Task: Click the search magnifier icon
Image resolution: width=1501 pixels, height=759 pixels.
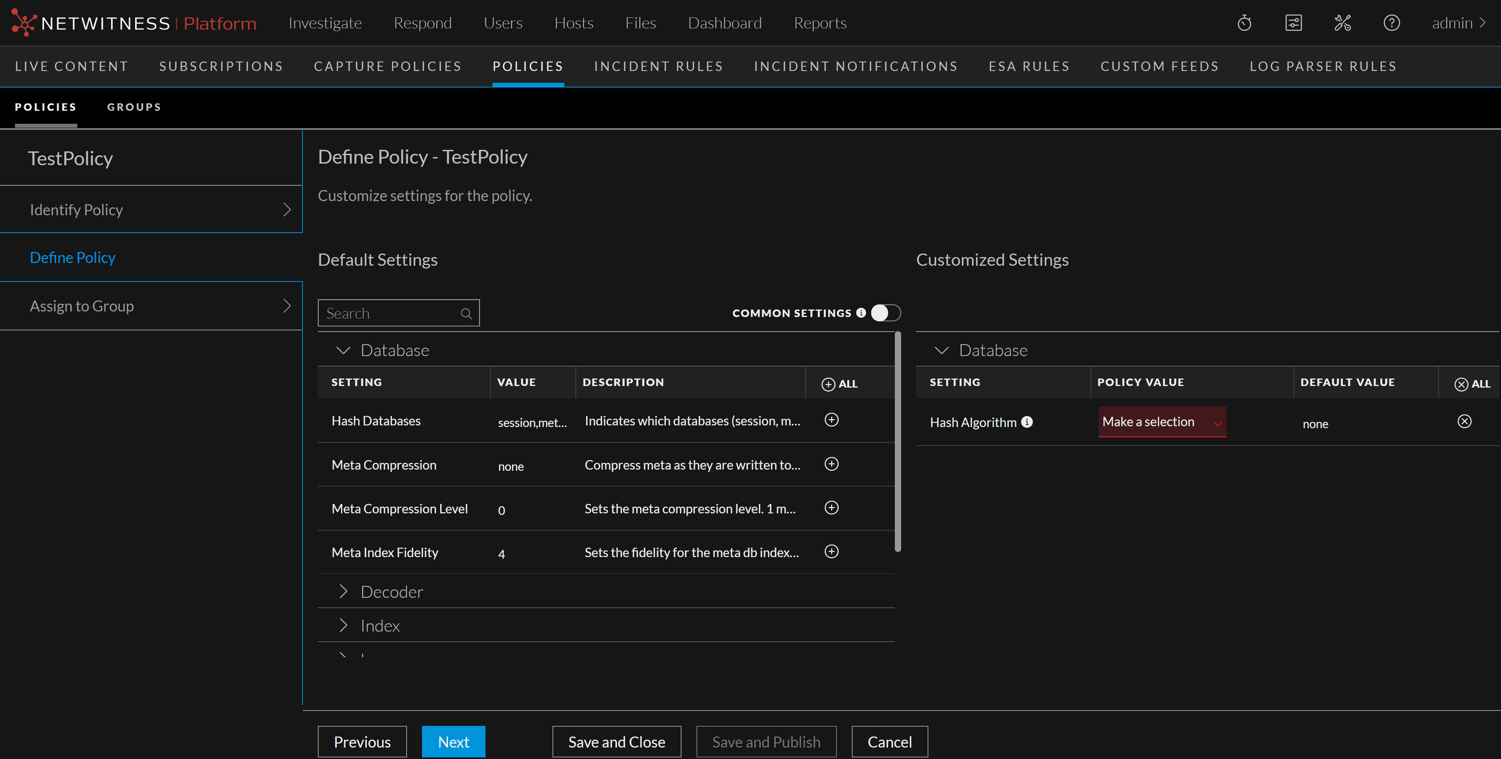Action: tap(466, 313)
